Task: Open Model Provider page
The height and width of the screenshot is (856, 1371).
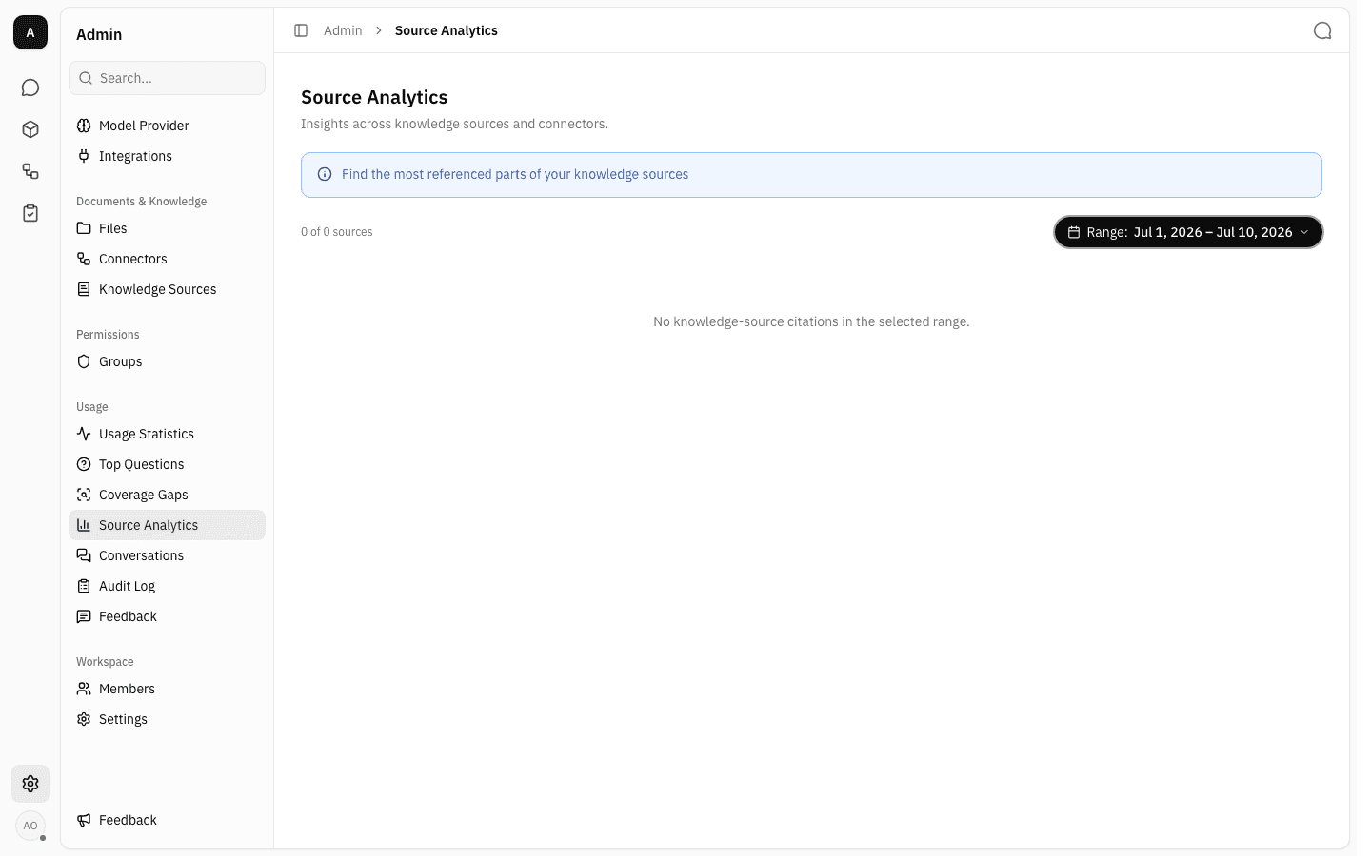Action: point(167,126)
